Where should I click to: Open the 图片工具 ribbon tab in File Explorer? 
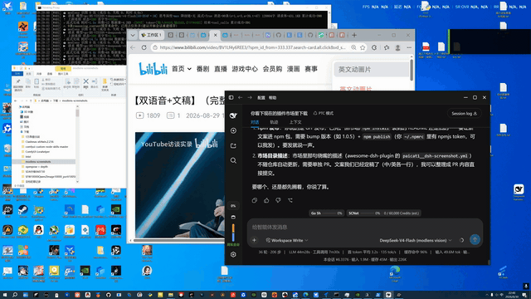(63, 74)
